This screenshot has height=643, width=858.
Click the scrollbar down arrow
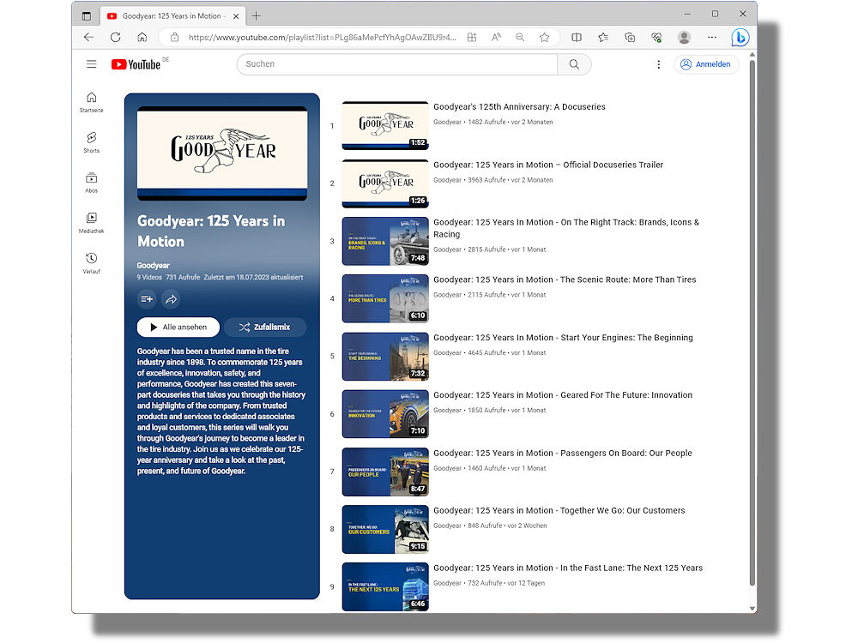click(x=752, y=608)
